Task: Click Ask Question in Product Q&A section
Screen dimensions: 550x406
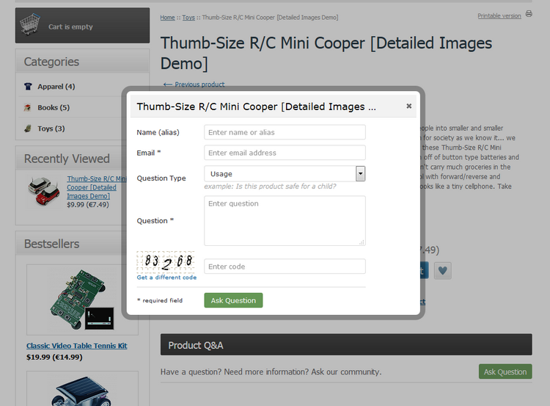Action: pos(505,372)
